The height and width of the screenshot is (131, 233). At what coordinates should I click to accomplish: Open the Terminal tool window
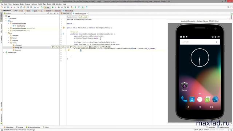click(20, 127)
